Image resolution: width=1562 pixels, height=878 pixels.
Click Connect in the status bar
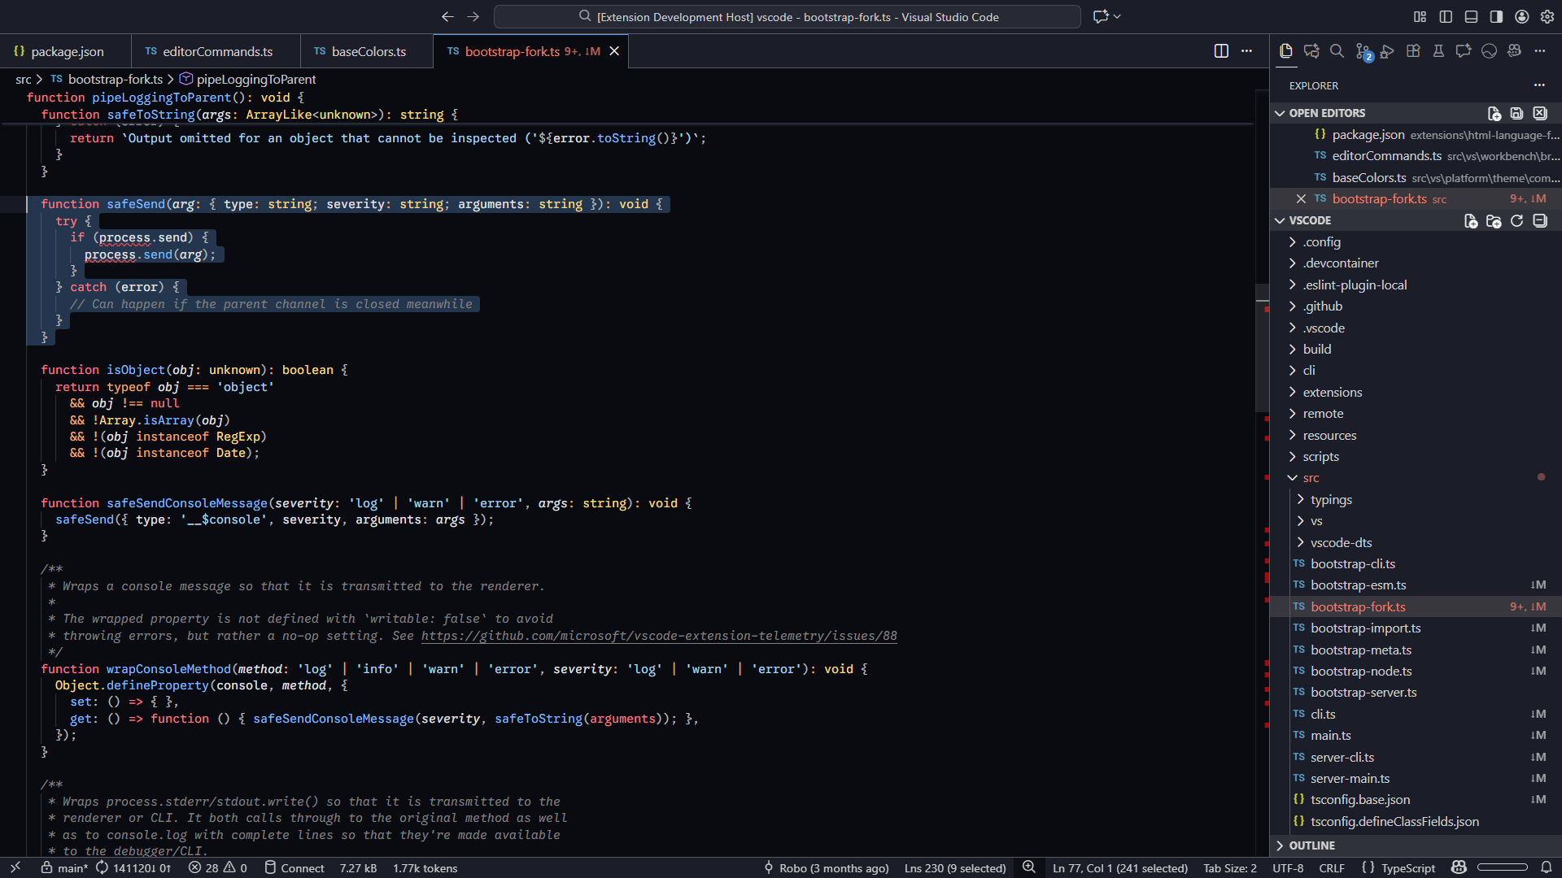tap(295, 867)
